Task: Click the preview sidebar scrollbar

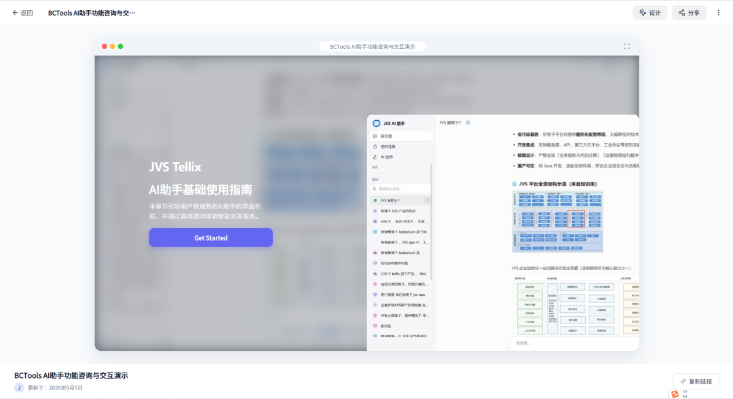Action: click(431, 221)
